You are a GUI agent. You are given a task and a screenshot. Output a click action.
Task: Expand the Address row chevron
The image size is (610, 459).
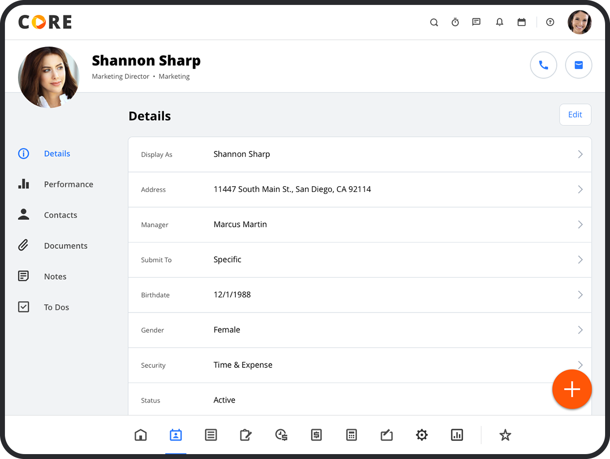(580, 190)
